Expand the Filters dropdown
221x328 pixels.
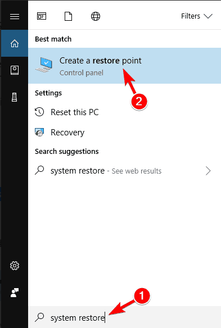click(197, 16)
